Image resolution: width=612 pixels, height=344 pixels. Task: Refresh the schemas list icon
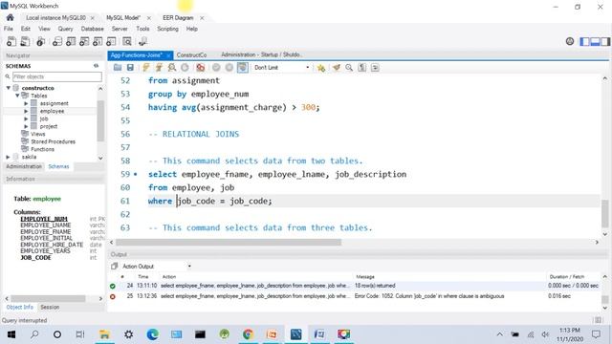pyautogui.click(x=96, y=66)
